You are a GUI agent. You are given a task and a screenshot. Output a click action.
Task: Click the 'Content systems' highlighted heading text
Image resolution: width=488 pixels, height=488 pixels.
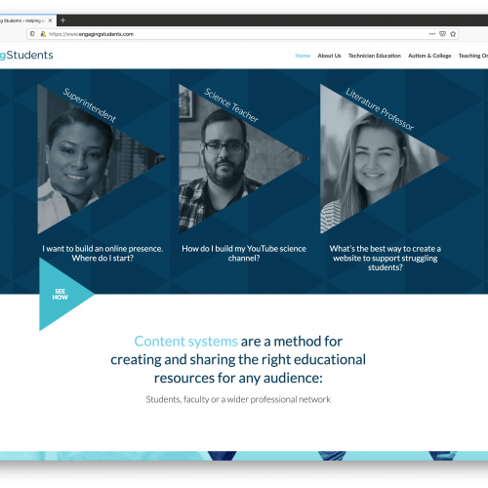(185, 342)
